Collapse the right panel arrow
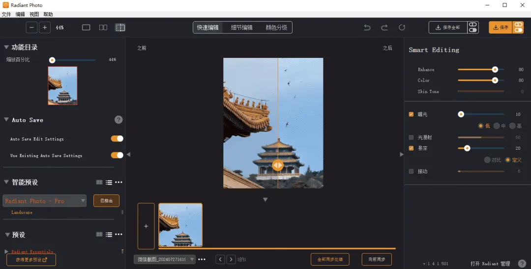Screen dimensions: 531x269 [402, 155]
